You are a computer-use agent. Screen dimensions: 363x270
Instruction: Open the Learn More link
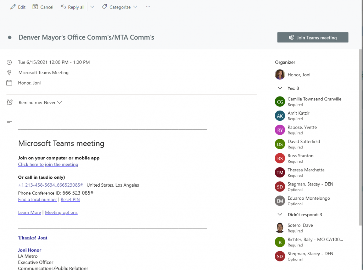coord(30,212)
